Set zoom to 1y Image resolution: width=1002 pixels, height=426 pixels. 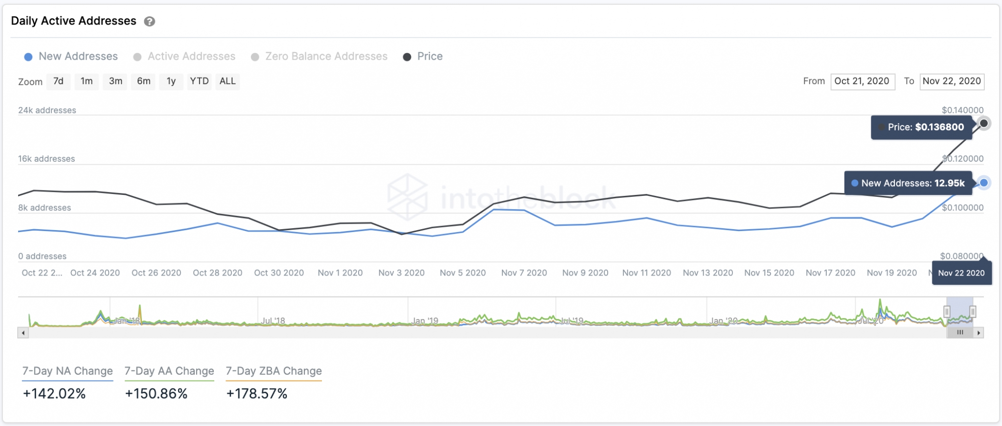171,81
